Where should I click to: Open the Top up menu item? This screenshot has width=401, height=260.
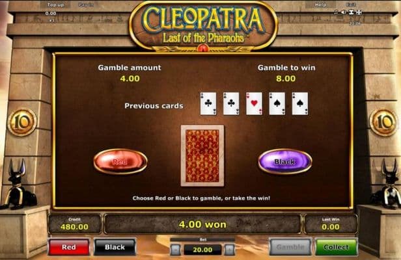[55, 5]
